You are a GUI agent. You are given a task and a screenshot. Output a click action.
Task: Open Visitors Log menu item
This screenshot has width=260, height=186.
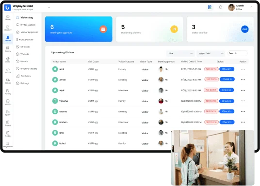pos(25,17)
